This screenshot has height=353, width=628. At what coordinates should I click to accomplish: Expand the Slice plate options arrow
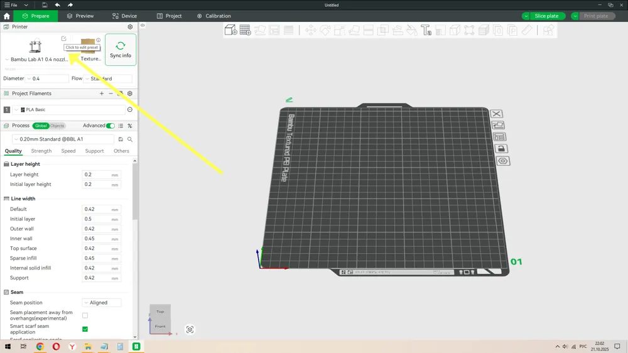click(x=526, y=16)
